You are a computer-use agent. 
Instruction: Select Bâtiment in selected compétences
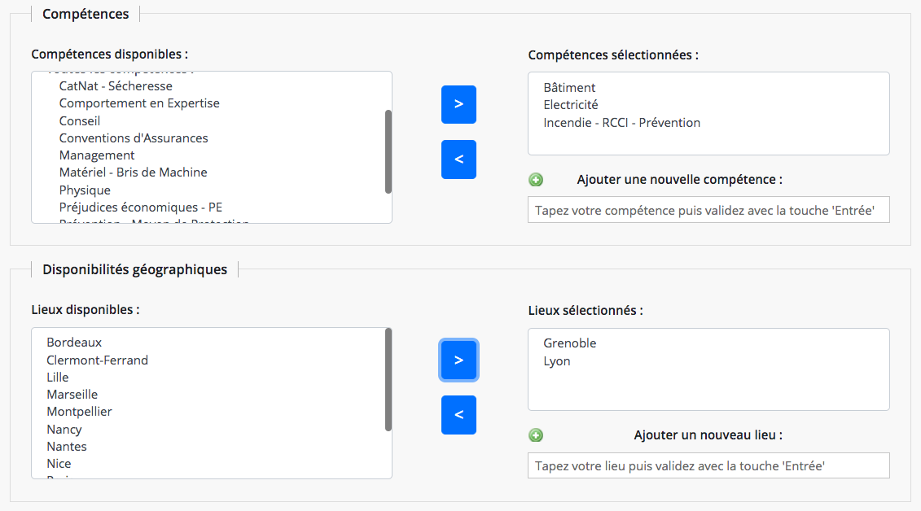(569, 88)
